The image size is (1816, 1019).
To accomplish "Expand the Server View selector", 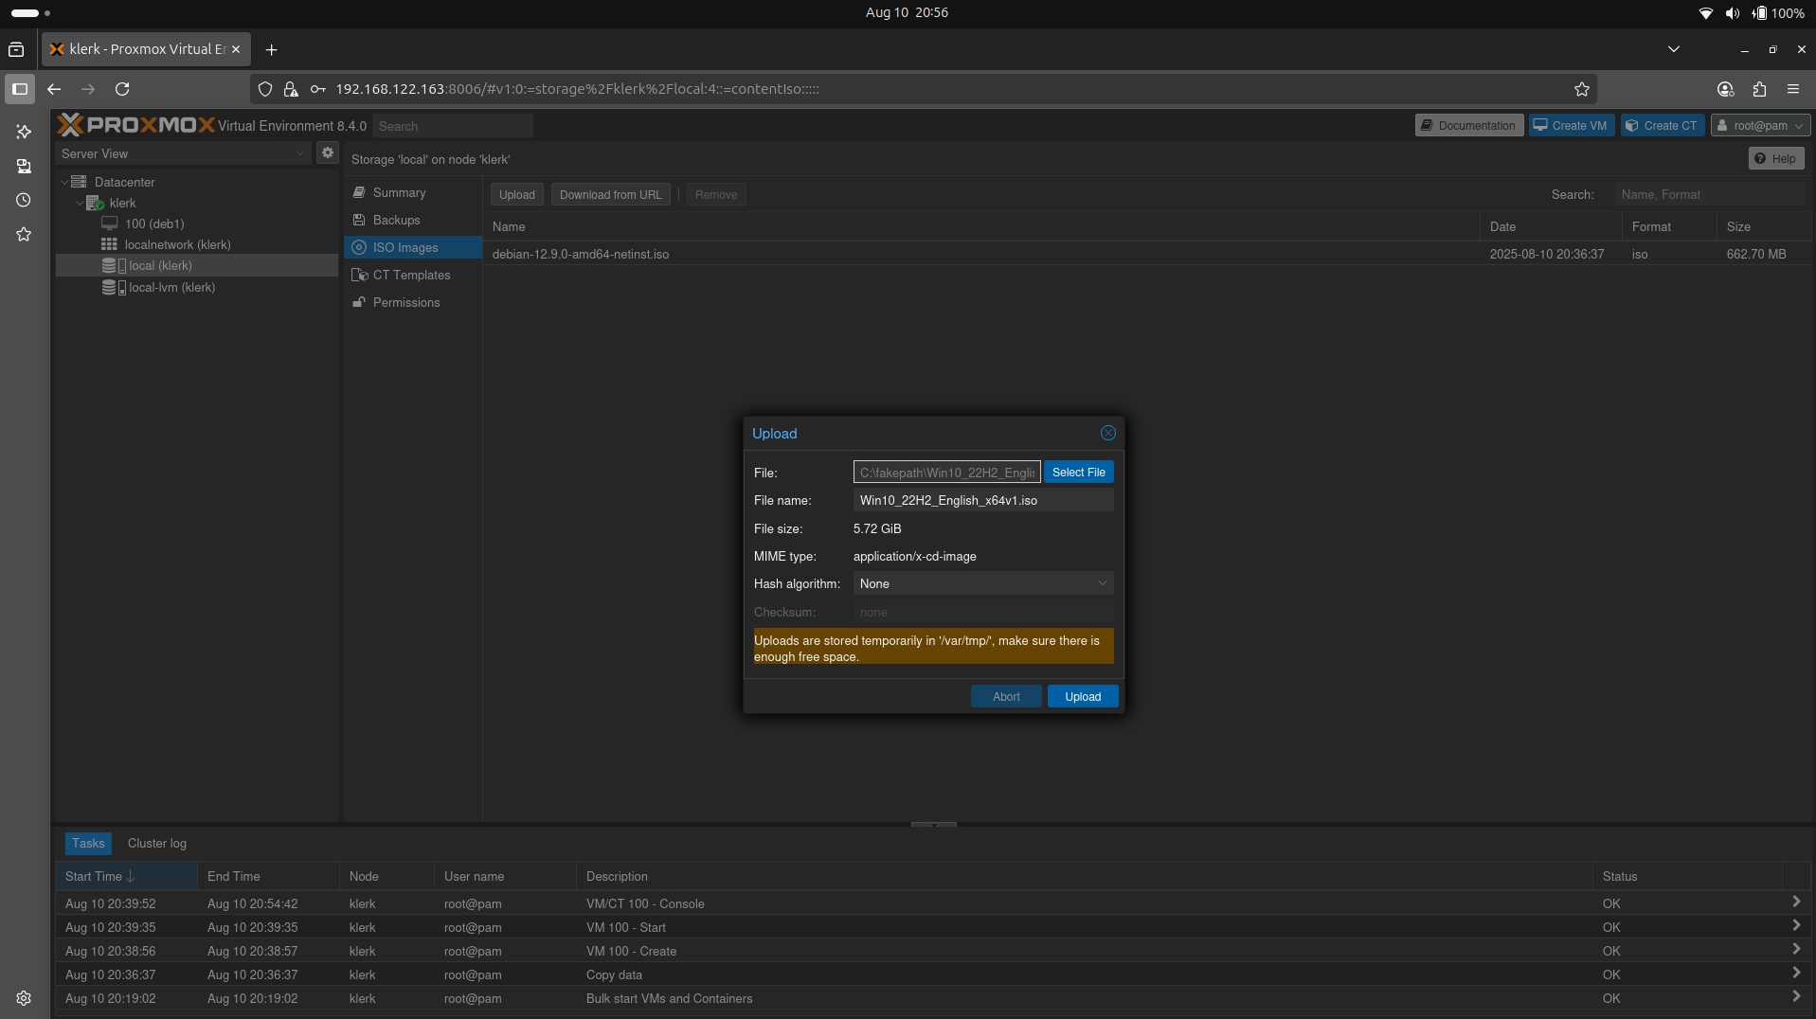I will point(300,153).
